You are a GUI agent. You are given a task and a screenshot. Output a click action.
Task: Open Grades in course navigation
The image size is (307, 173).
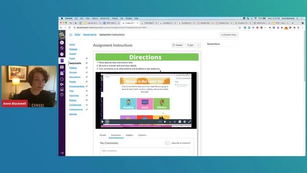(72, 54)
